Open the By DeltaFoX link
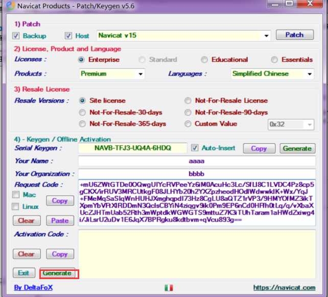 pyautogui.click(x=34, y=288)
